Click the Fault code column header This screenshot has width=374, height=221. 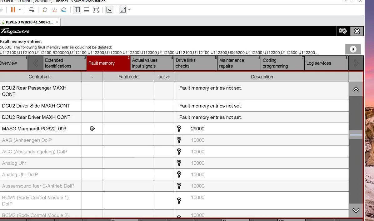point(128,77)
